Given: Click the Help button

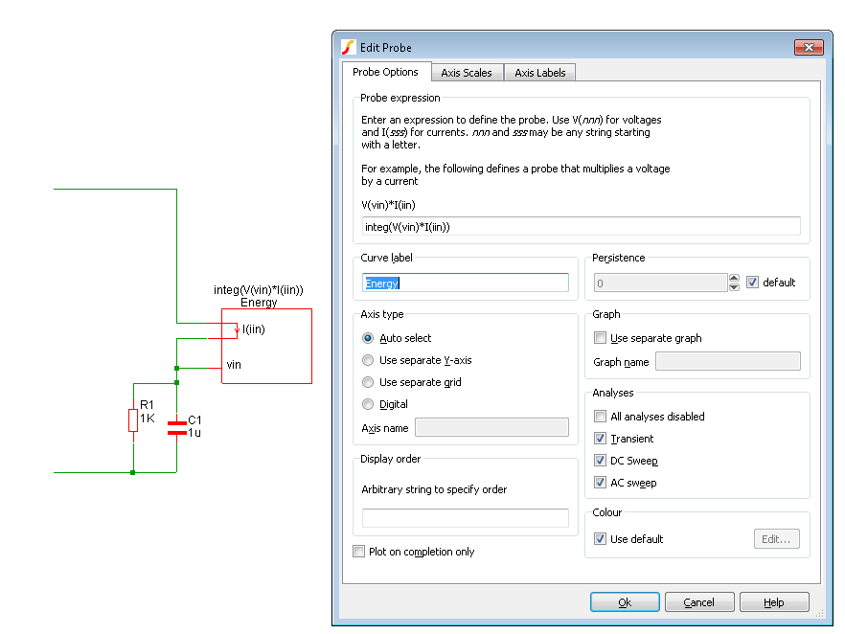Looking at the screenshot, I should 774,601.
